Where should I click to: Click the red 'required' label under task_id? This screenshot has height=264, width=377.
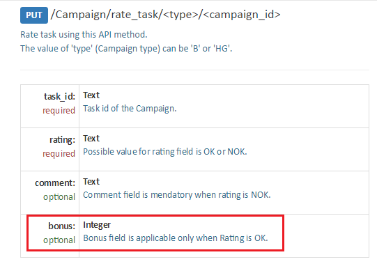coord(59,111)
